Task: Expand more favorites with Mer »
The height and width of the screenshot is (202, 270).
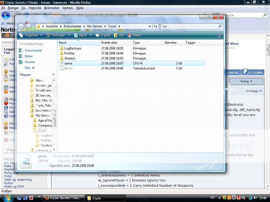Action: coord(30,68)
